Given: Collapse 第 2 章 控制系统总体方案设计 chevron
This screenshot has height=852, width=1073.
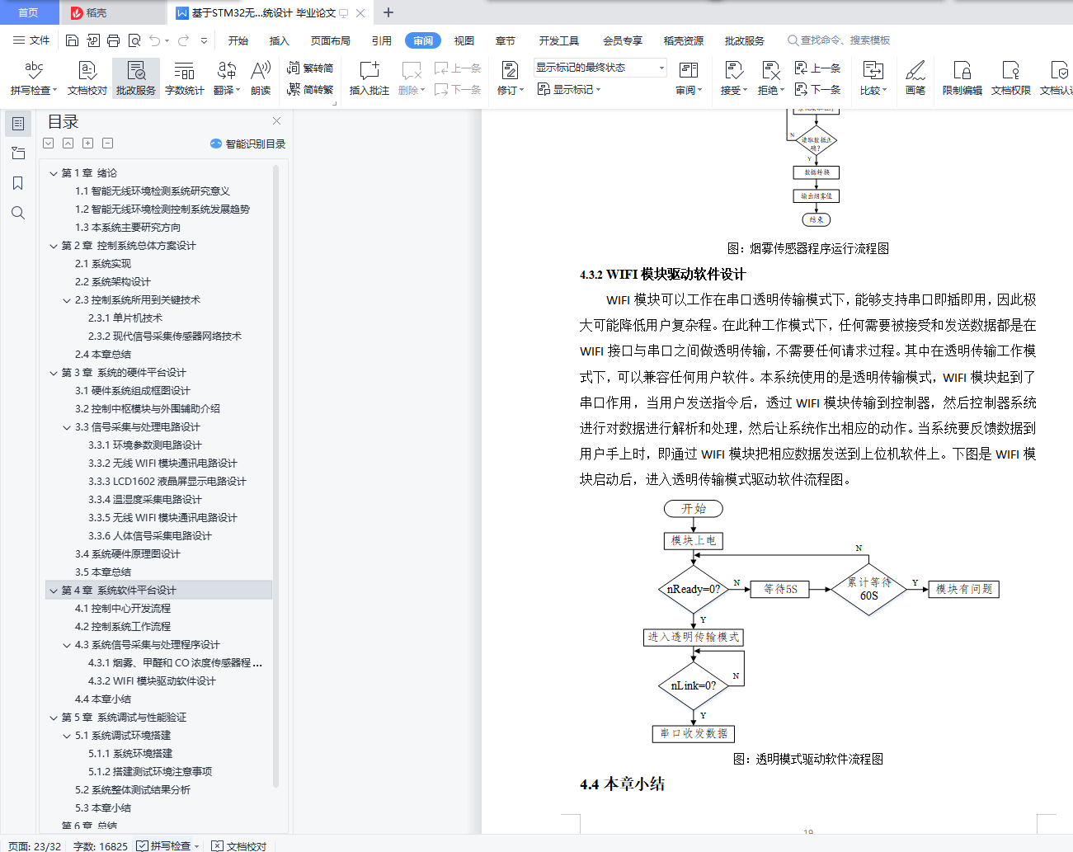Looking at the screenshot, I should (54, 246).
